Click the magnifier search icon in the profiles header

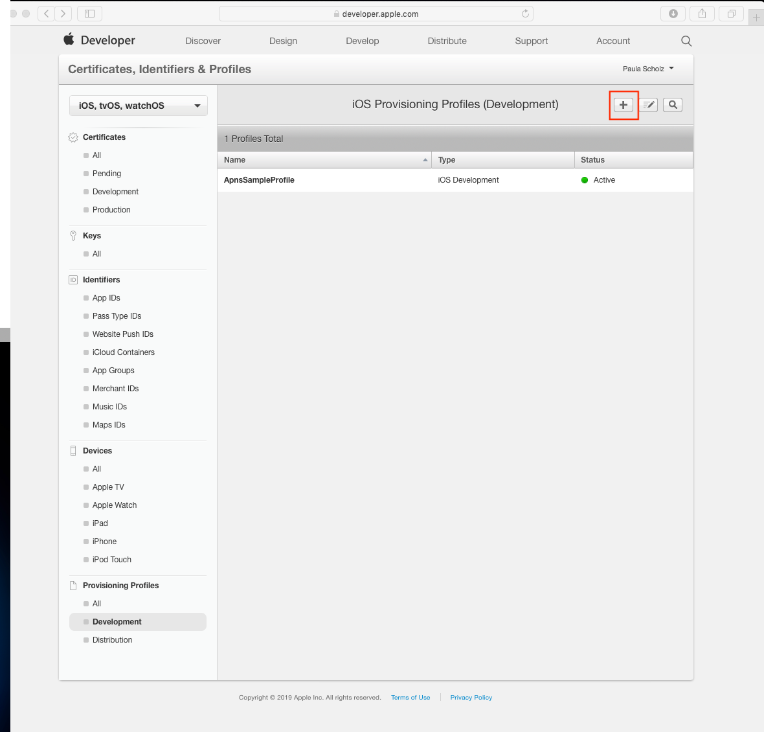pos(673,105)
